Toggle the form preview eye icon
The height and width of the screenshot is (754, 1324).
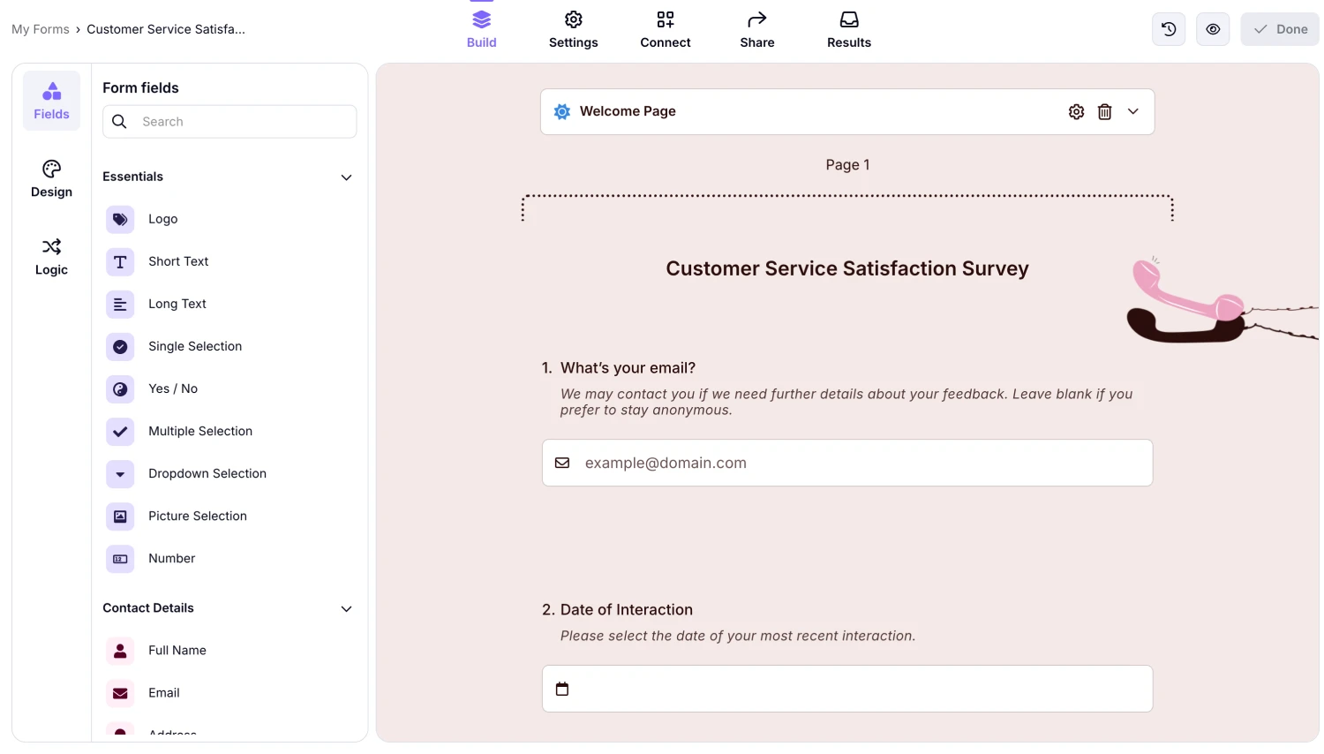(x=1212, y=28)
